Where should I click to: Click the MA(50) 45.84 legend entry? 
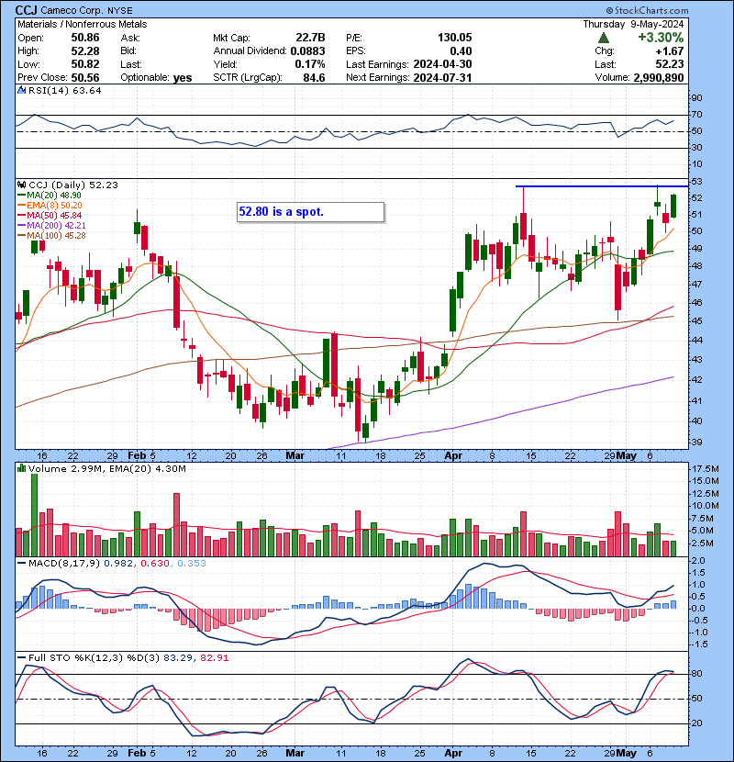pyautogui.click(x=50, y=215)
